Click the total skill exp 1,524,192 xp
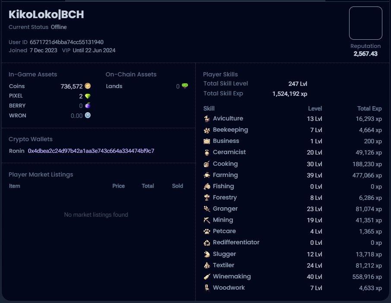This screenshot has height=303, width=391. (x=290, y=94)
